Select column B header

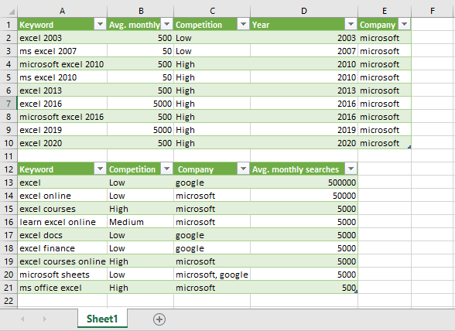click(x=141, y=12)
